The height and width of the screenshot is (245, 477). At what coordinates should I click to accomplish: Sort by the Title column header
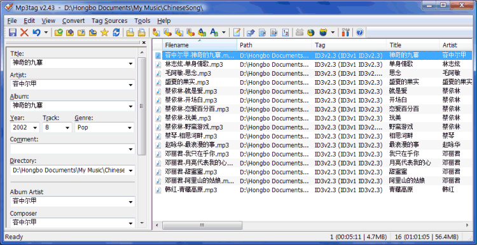coord(413,45)
